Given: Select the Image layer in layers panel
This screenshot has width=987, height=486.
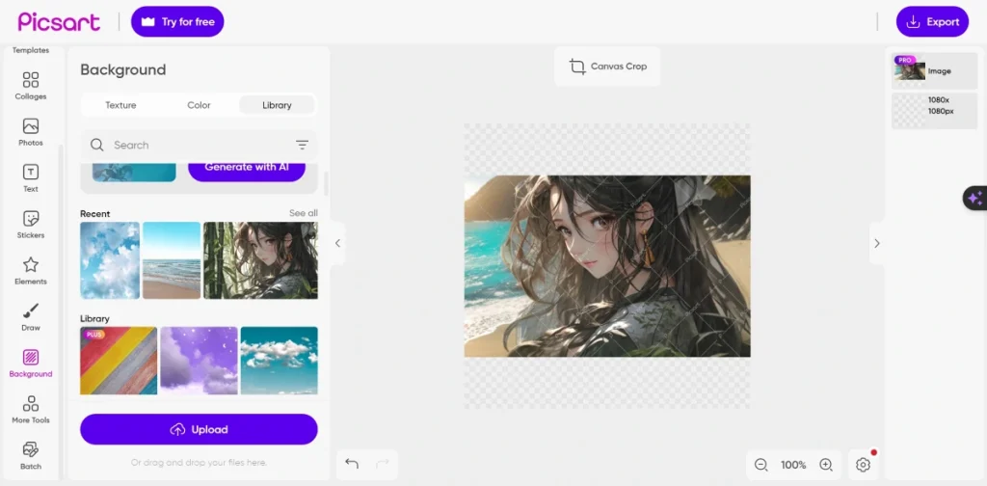Looking at the screenshot, I should (934, 71).
